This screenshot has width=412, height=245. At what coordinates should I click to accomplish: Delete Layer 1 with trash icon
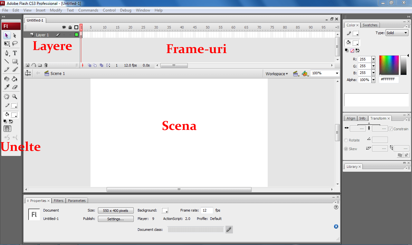(x=46, y=65)
